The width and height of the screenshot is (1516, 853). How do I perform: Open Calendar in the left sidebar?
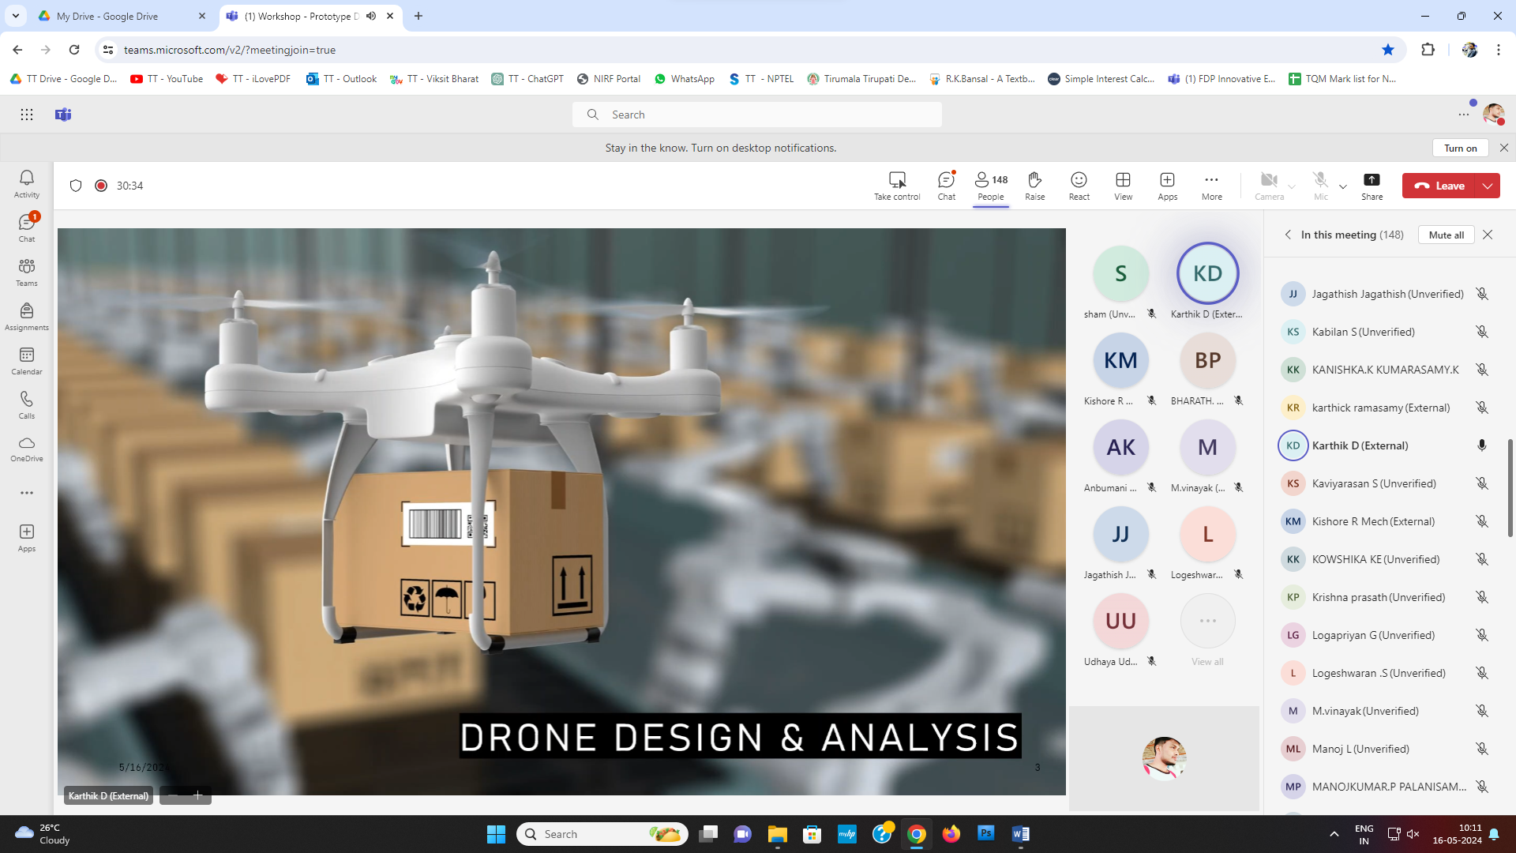27,361
